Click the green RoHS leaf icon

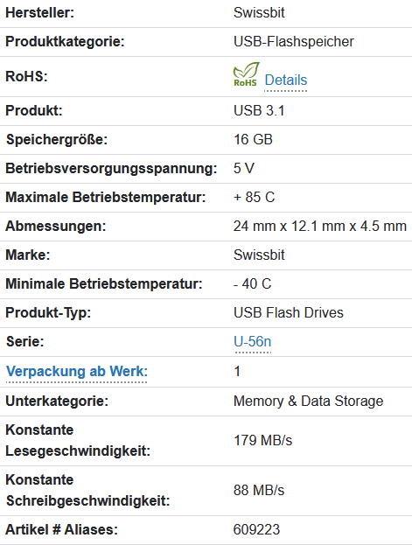pyautogui.click(x=246, y=74)
